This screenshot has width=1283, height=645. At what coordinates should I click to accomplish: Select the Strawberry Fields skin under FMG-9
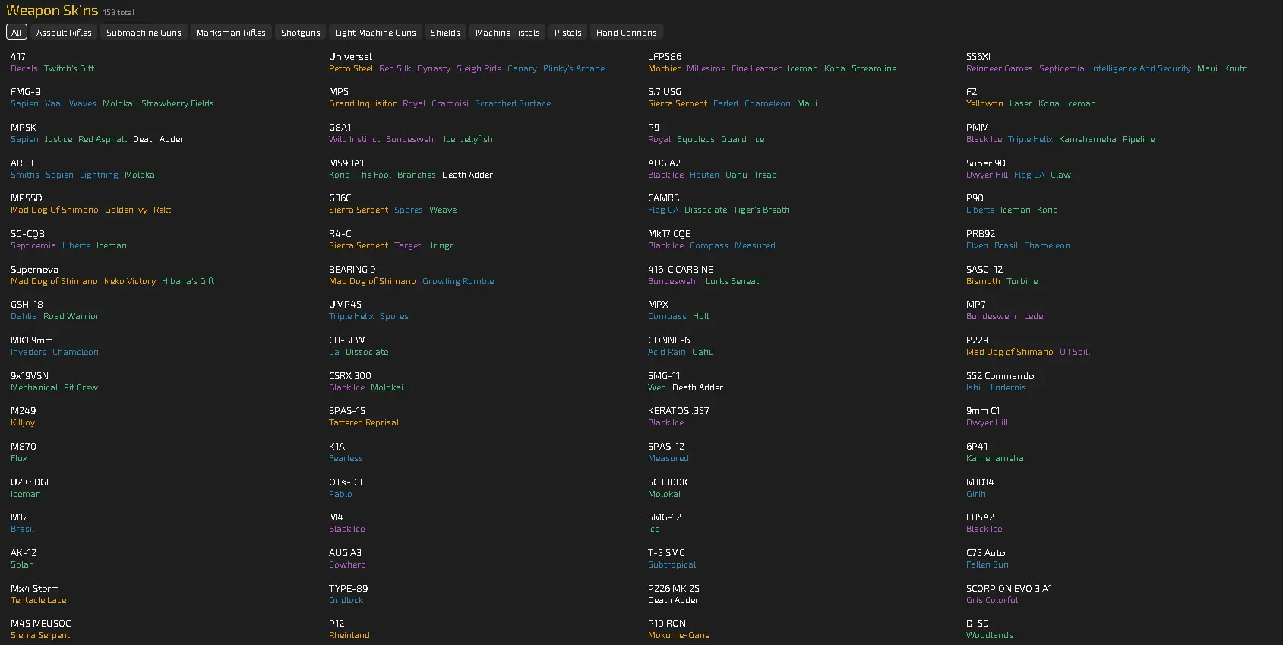tap(178, 103)
